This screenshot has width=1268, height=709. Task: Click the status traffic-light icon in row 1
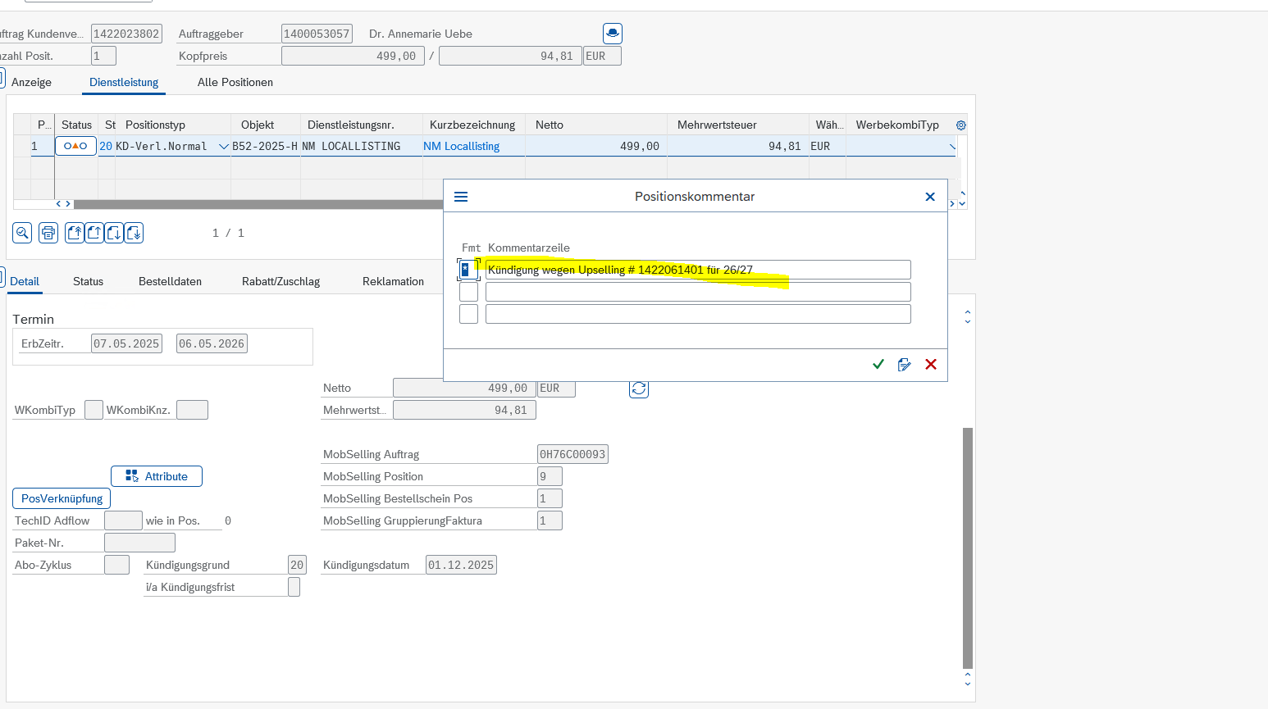pos(75,146)
